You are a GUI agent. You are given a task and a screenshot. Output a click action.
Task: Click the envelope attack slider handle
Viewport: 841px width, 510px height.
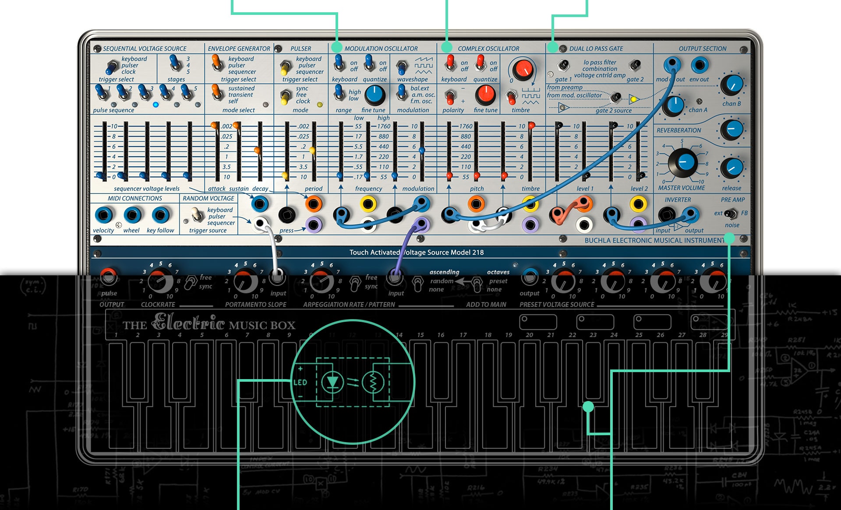tap(215, 126)
